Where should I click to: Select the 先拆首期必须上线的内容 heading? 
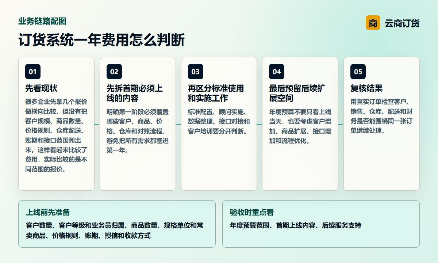(x=135, y=94)
